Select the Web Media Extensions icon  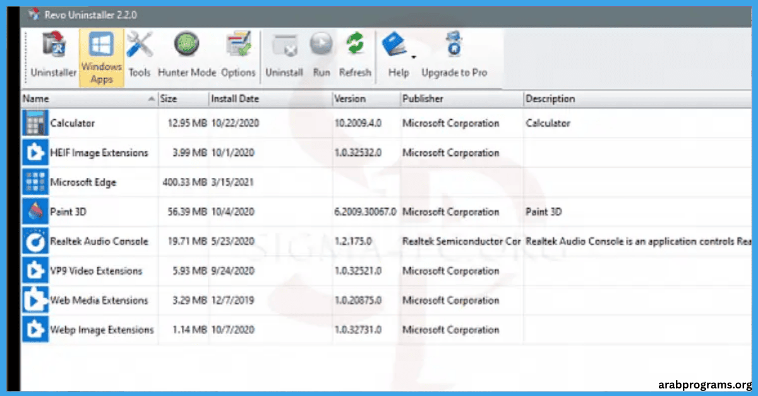34,300
